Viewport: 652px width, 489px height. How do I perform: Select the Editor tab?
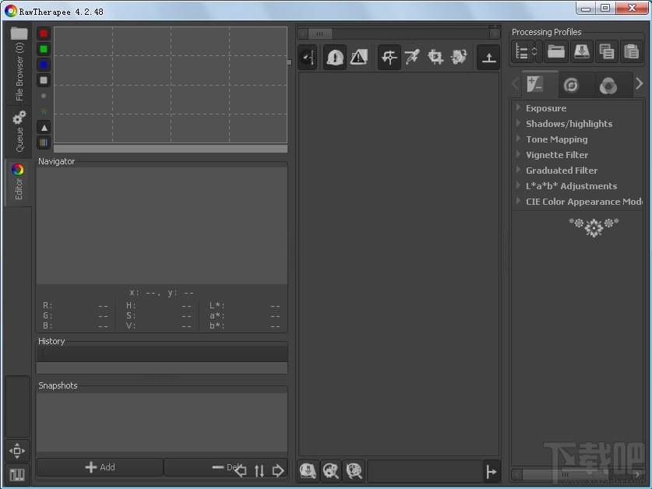(18, 182)
